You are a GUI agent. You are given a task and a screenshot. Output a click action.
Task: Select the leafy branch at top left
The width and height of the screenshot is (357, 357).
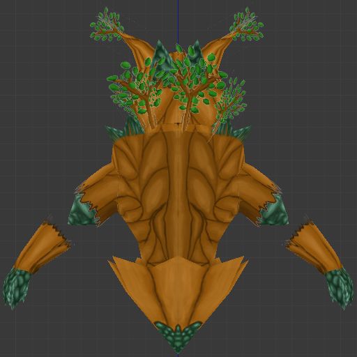pyautogui.click(x=107, y=26)
